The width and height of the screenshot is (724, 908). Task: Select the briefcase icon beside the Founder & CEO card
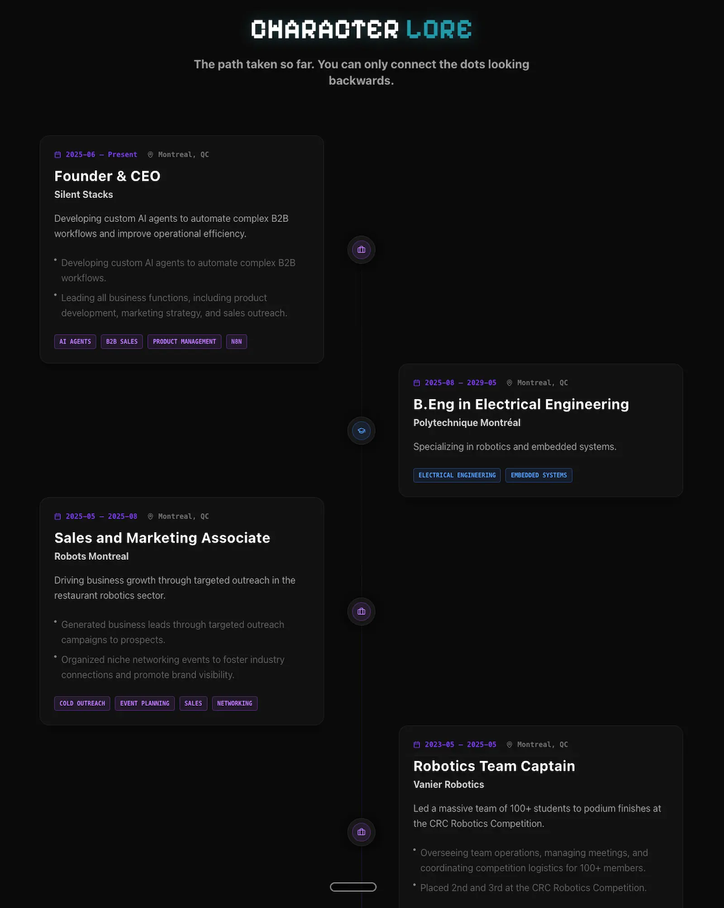coord(361,250)
